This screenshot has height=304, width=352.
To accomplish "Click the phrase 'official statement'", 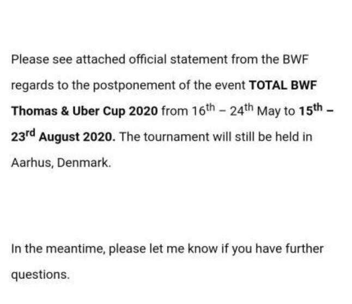I will 179,60.
